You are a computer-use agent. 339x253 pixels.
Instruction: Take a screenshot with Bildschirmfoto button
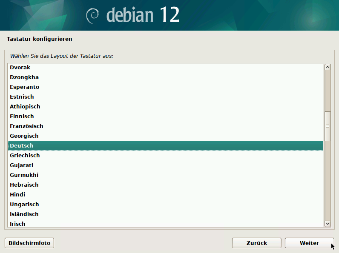(29, 243)
